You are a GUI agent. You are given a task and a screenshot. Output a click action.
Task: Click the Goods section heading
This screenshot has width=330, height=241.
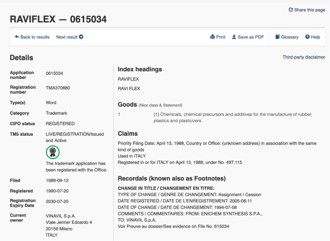pyautogui.click(x=127, y=104)
